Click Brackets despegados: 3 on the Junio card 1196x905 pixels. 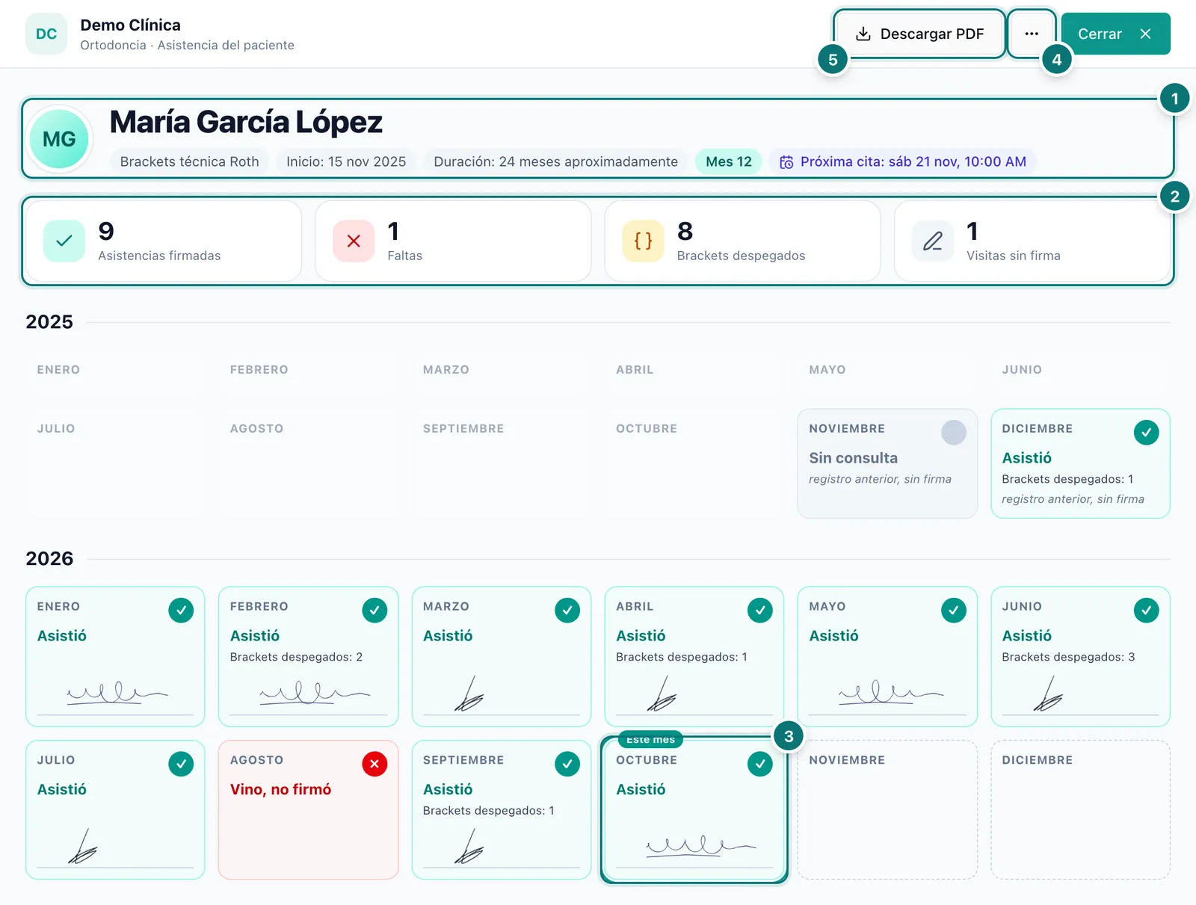(x=1068, y=657)
